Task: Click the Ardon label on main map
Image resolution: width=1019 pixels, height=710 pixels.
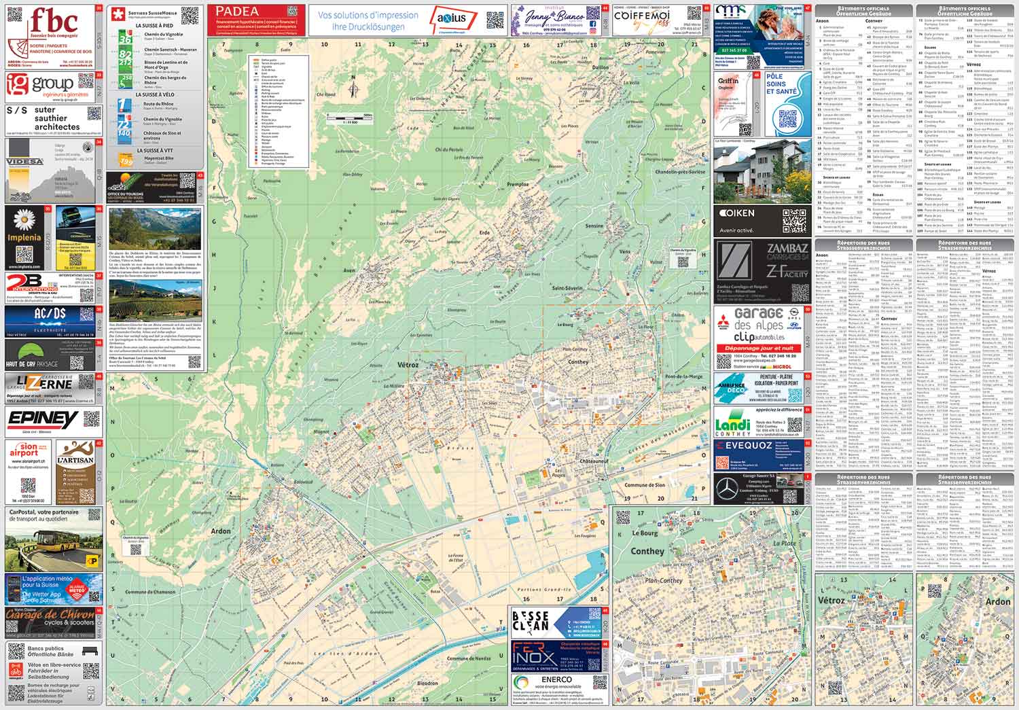Action: (221, 531)
